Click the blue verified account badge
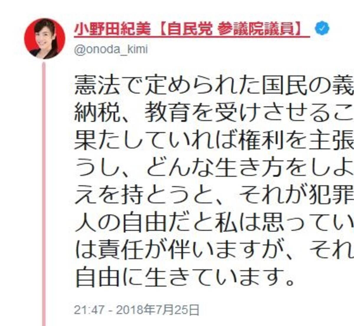Viewport: 354px width, 326px height. 322,29
